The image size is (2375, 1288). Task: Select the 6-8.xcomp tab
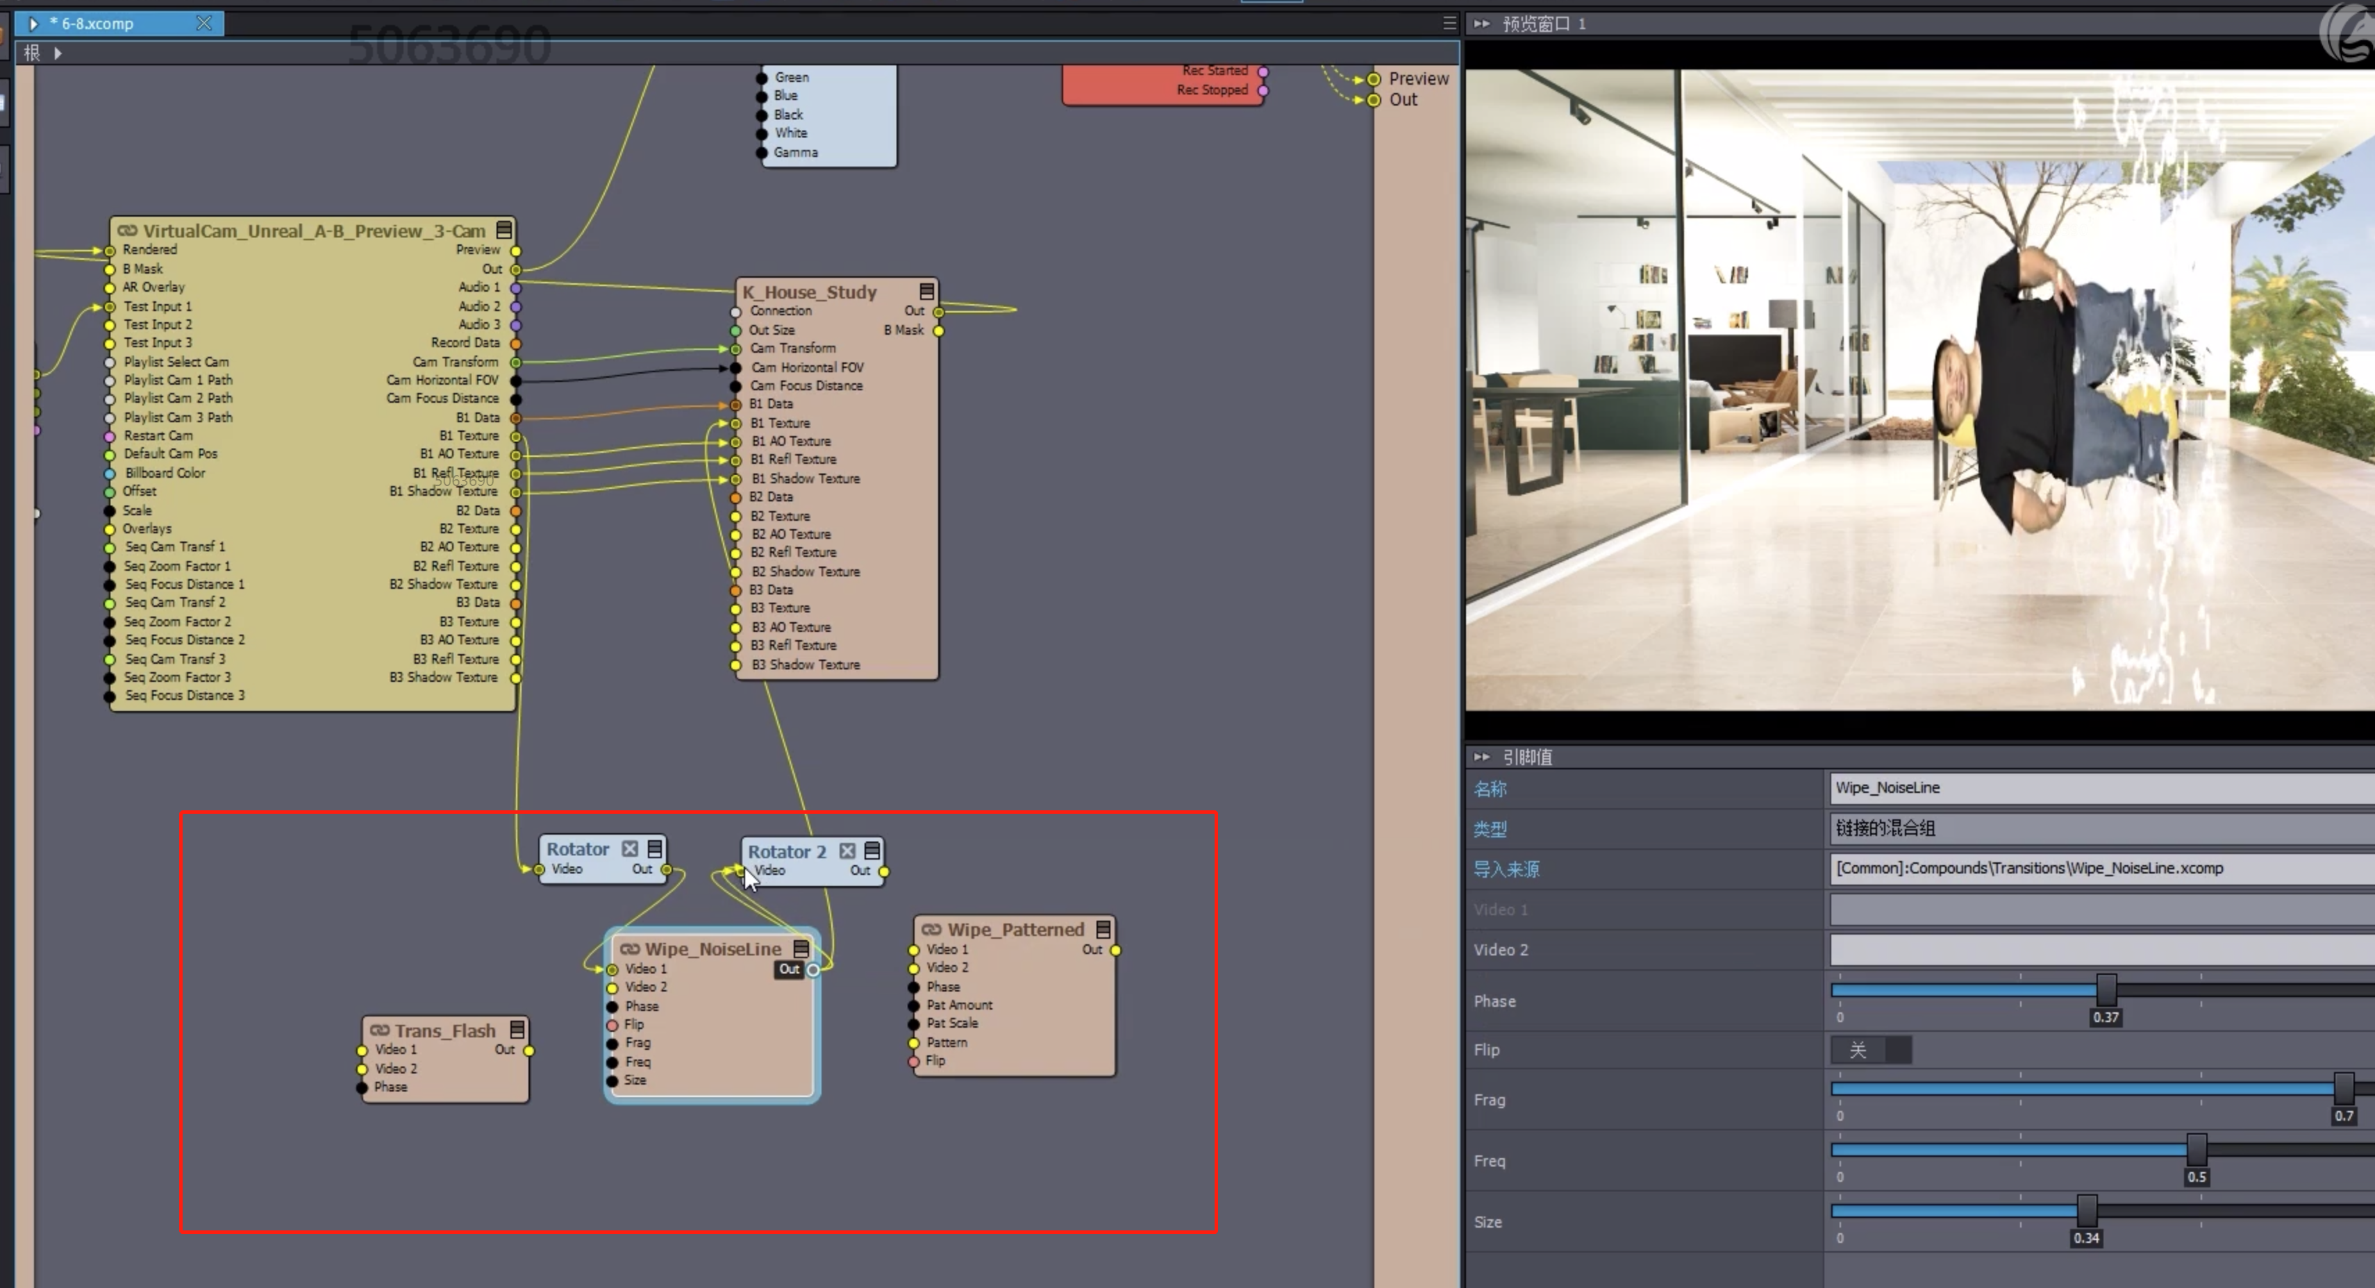pyautogui.click(x=98, y=24)
